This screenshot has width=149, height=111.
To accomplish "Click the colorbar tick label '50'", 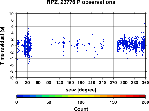I will point(49,102).
